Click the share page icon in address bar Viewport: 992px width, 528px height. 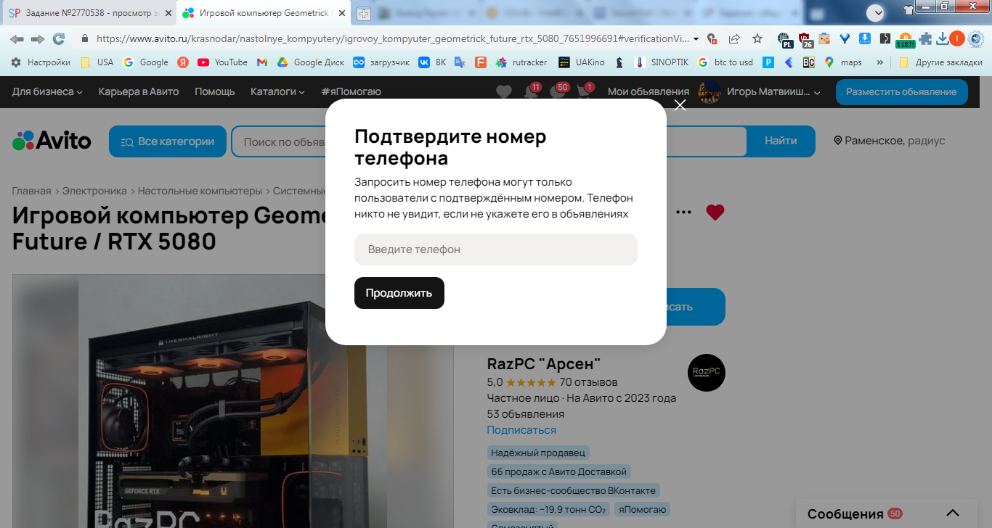734,39
